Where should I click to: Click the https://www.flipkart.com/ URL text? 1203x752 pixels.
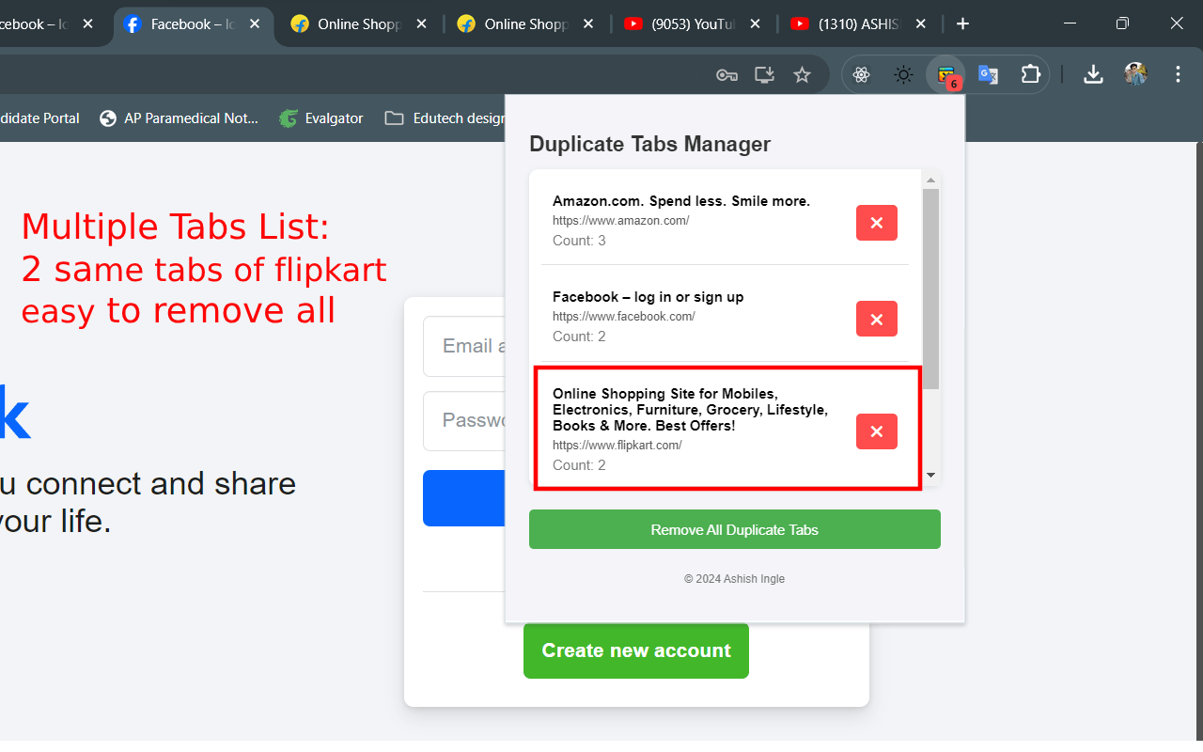(617, 446)
